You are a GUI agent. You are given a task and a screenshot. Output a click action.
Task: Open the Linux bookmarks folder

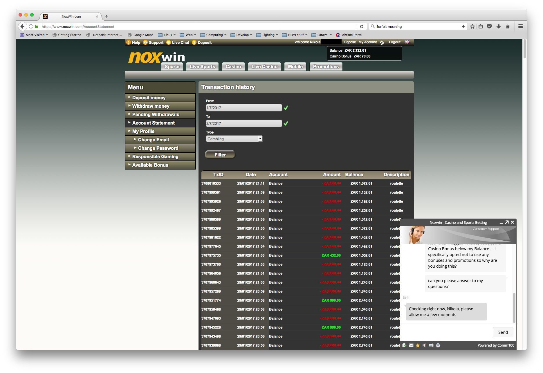(x=167, y=35)
